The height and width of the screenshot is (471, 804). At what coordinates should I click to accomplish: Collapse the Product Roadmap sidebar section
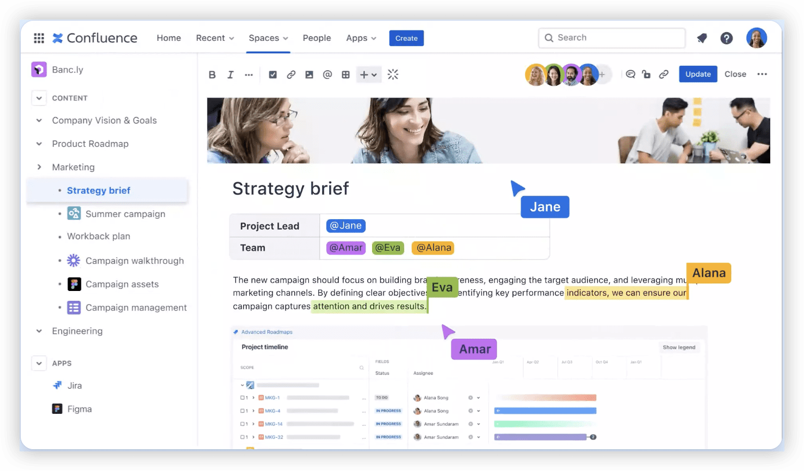[39, 144]
